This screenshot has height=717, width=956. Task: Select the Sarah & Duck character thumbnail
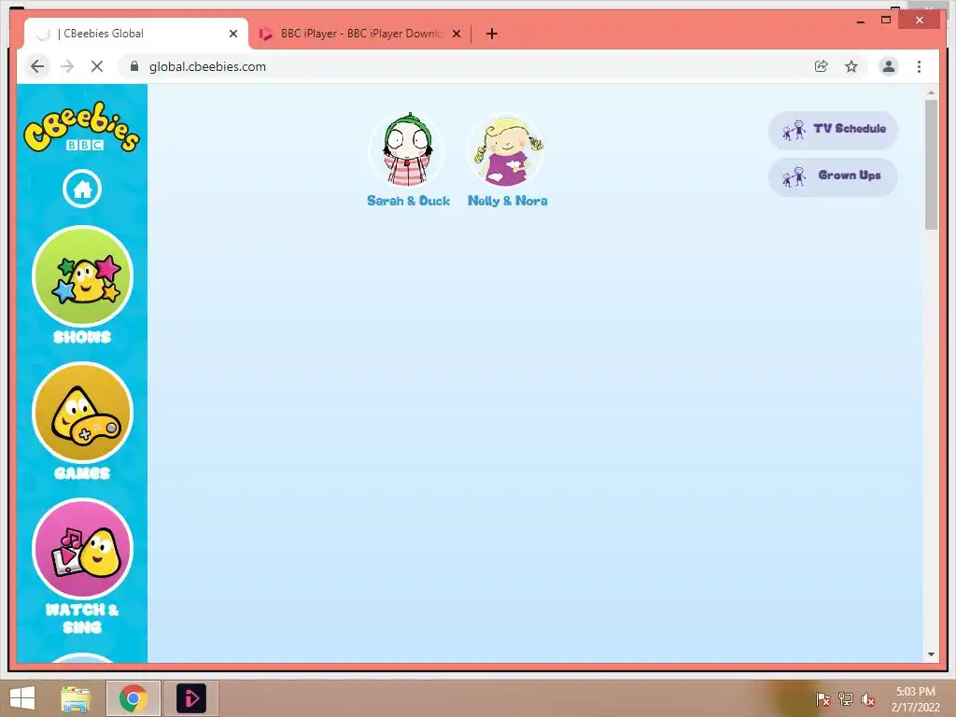point(407,150)
